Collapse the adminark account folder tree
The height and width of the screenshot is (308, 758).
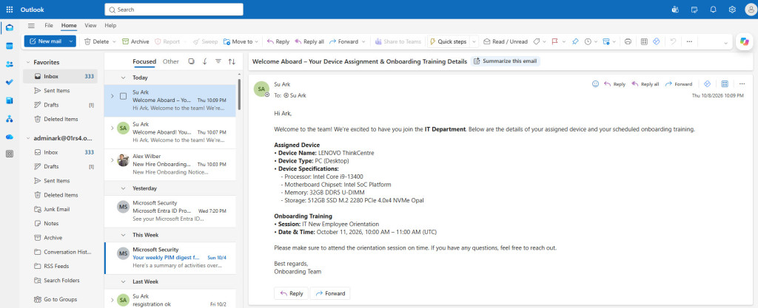pyautogui.click(x=28, y=138)
